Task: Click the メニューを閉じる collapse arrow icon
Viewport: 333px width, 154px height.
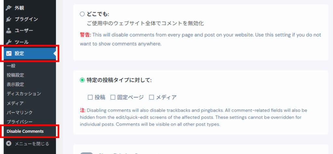Action: tap(9, 144)
